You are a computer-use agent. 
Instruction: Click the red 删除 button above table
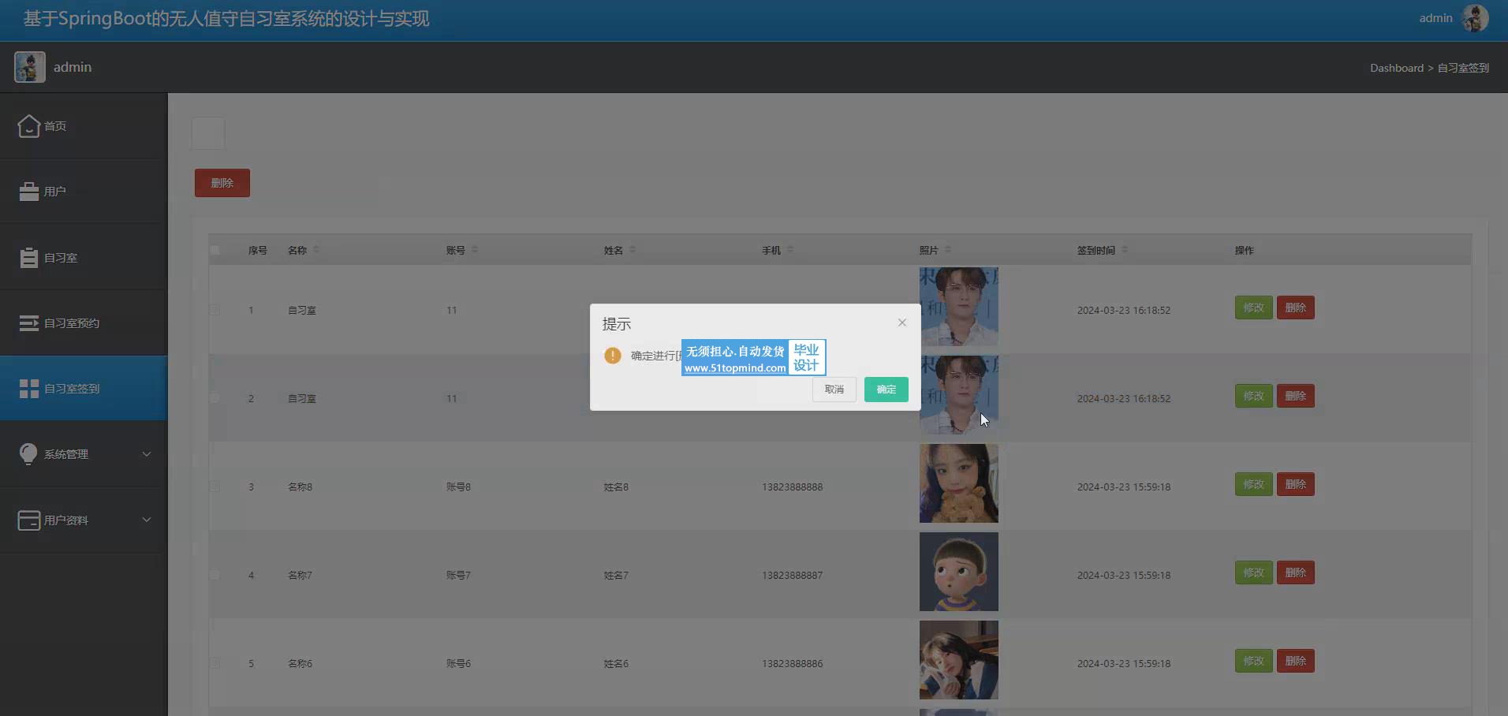(x=222, y=183)
